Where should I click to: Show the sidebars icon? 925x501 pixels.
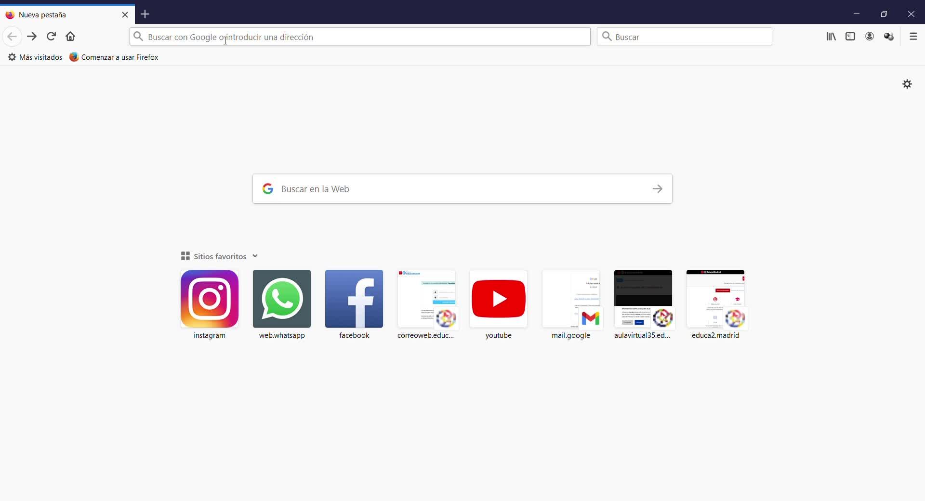(x=850, y=37)
